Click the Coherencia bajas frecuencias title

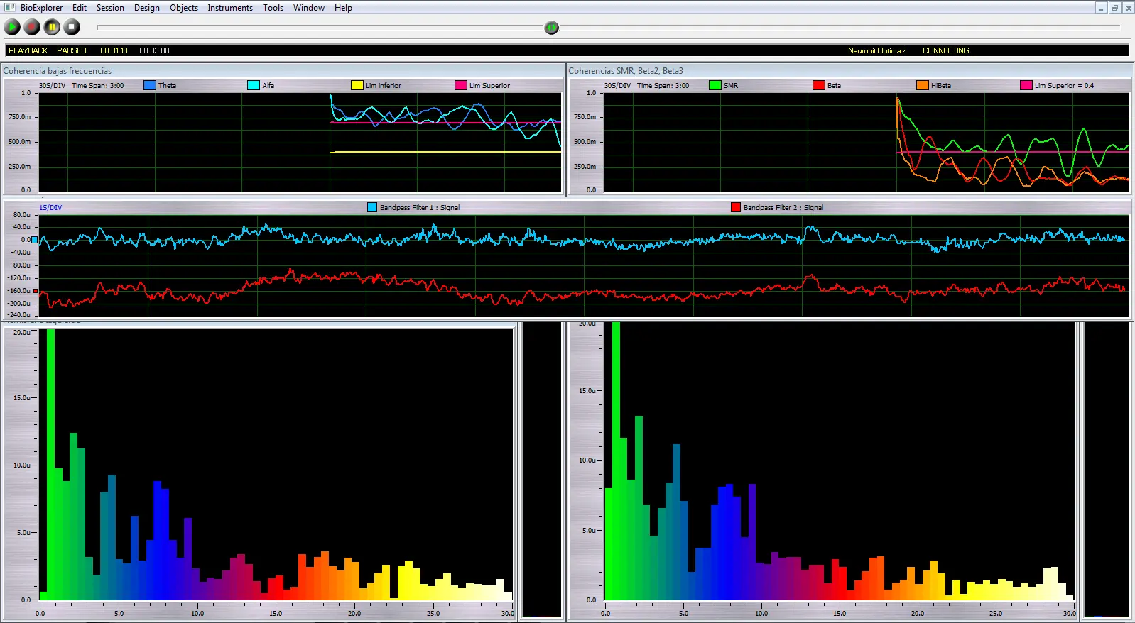click(x=57, y=71)
